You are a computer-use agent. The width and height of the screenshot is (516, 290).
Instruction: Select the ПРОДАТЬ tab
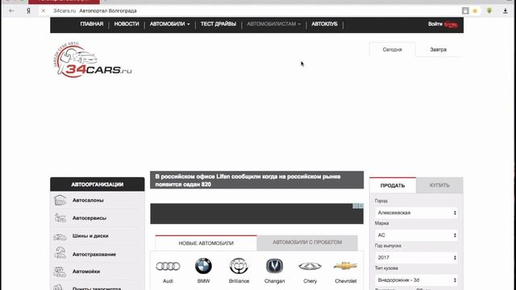(x=393, y=185)
